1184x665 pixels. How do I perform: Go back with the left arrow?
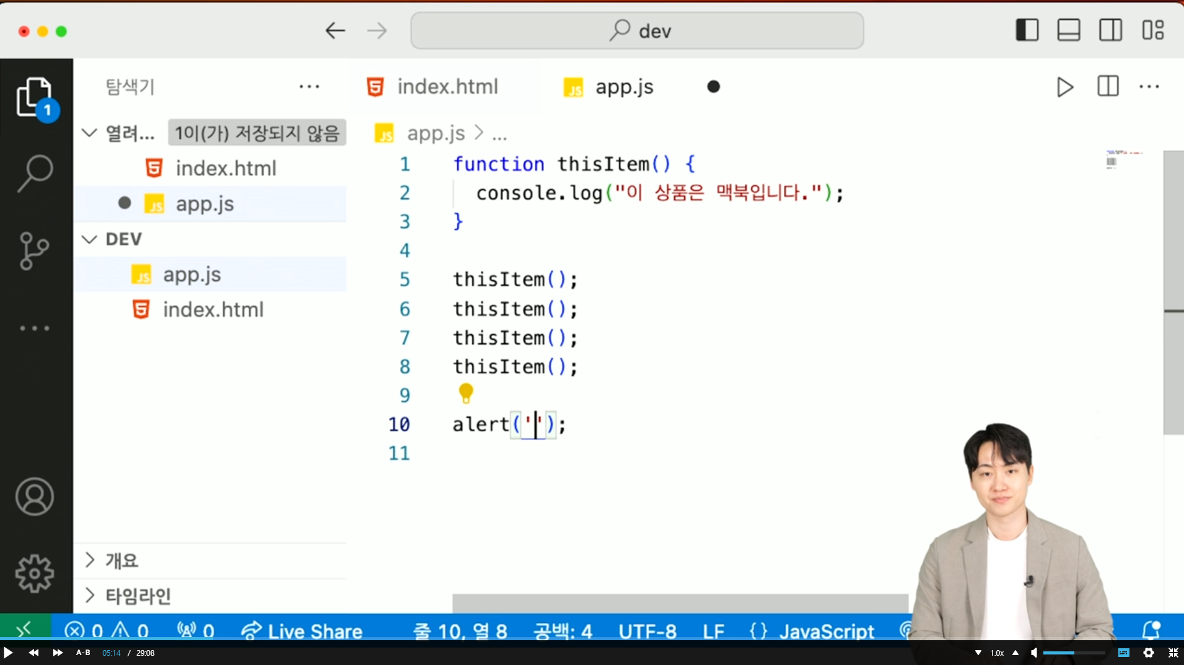tap(335, 30)
